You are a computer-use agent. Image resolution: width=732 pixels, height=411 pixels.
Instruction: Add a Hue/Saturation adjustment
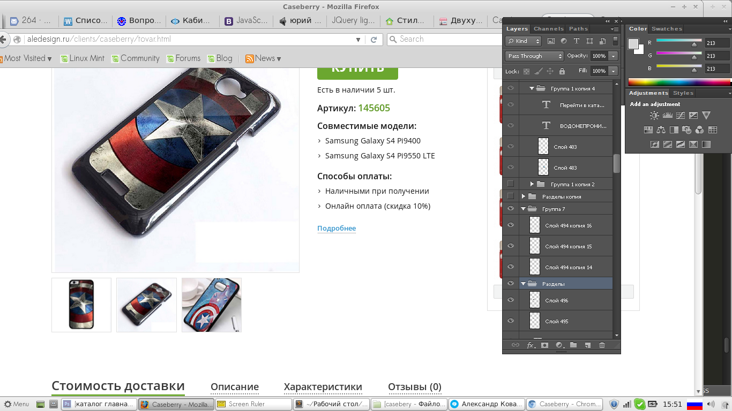(x=648, y=130)
